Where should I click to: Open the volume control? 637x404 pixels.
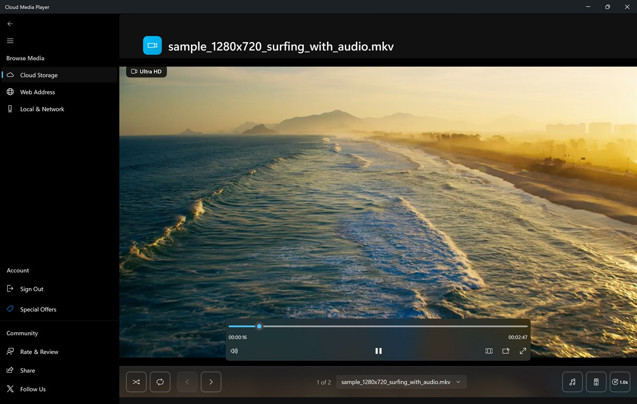234,351
